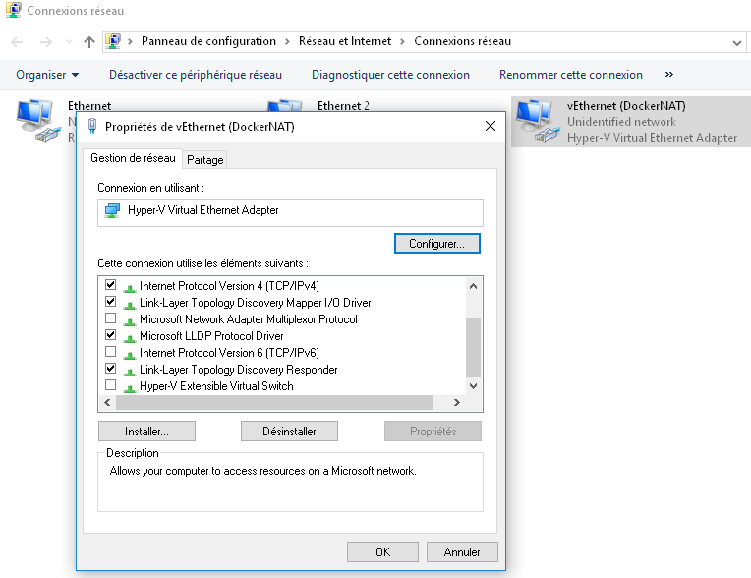
Task: Click the list scroll-right arrow
Action: point(457,403)
